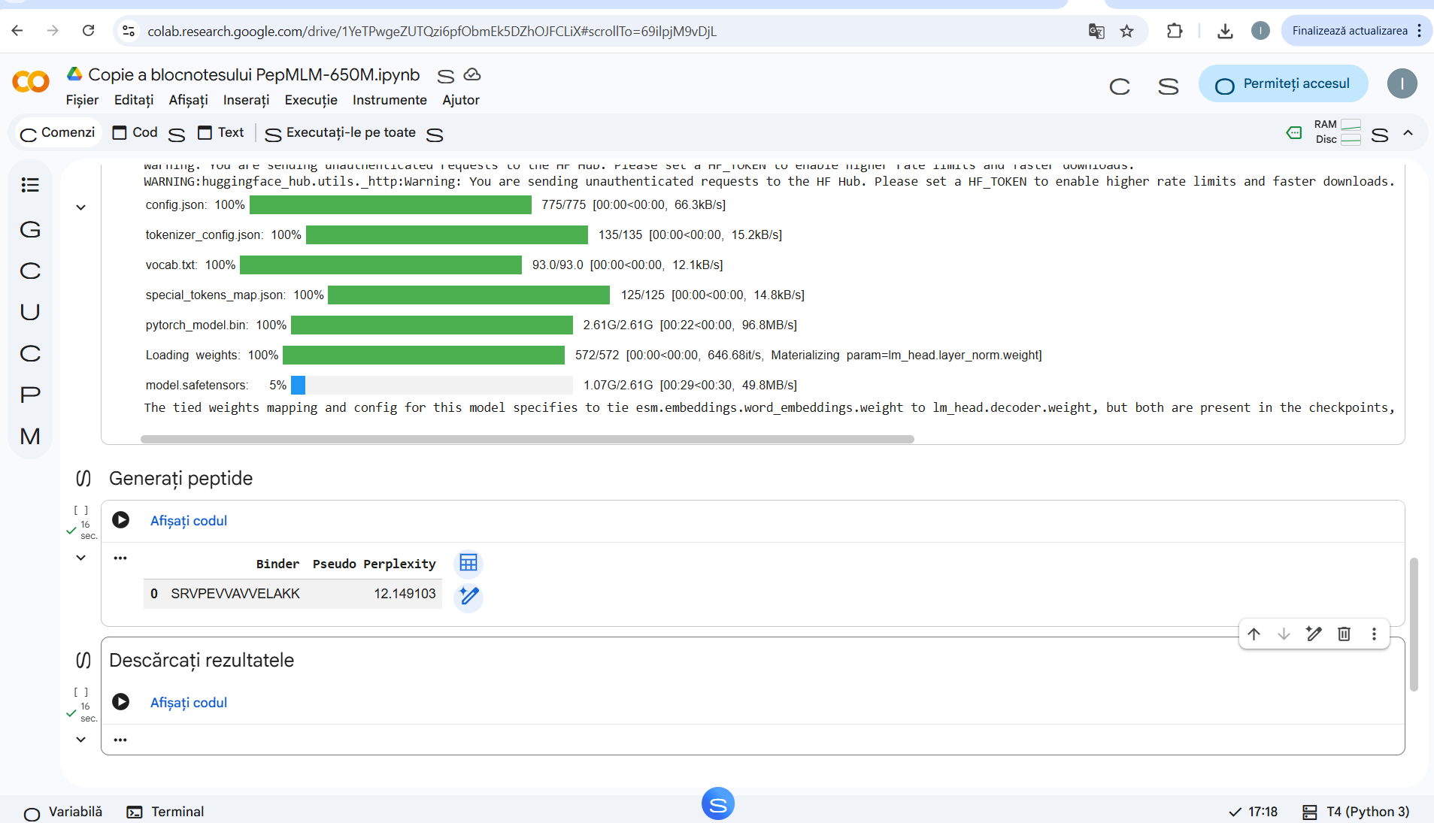The image size is (1434, 823).
Task: Open the Editați menu
Action: coord(134,100)
